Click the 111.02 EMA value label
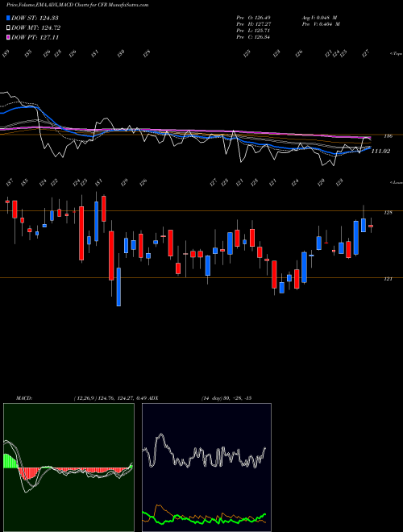The height and width of the screenshot is (532, 403). point(380,152)
